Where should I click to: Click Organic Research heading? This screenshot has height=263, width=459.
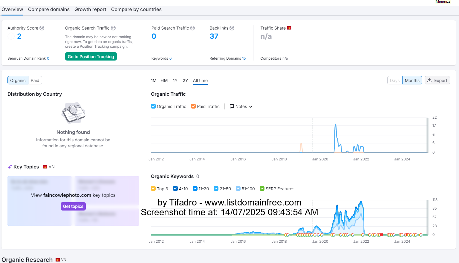27,260
